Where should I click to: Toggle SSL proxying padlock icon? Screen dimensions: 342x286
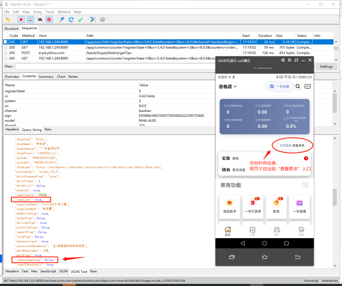(x=30, y=19)
